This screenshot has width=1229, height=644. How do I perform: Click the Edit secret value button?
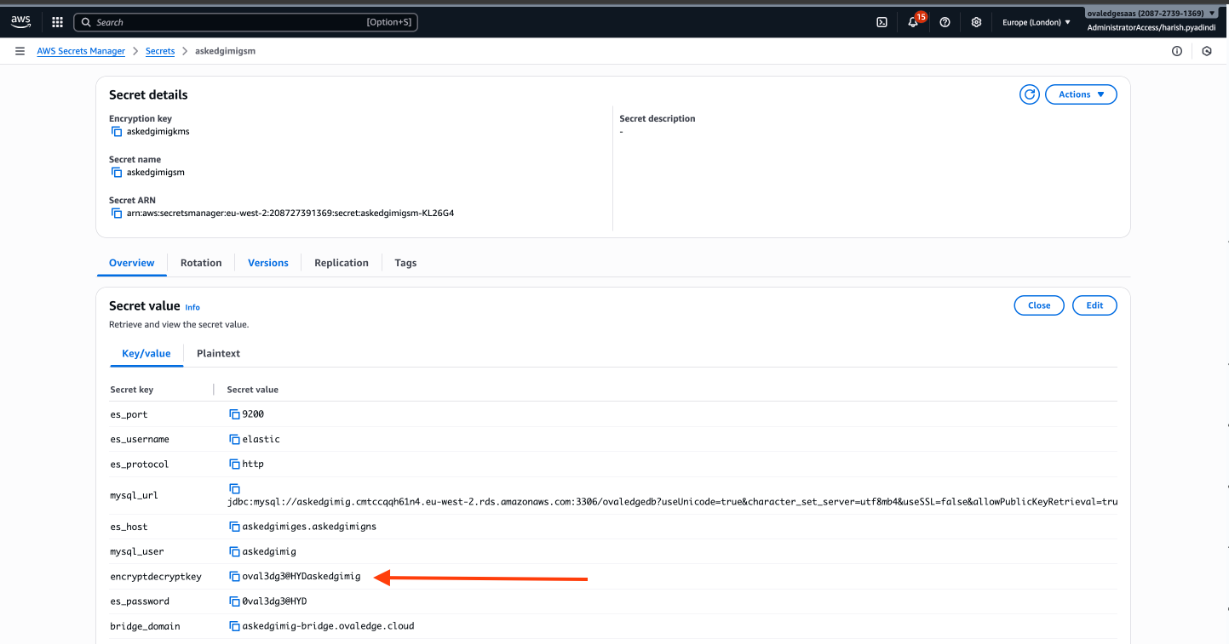coord(1094,305)
